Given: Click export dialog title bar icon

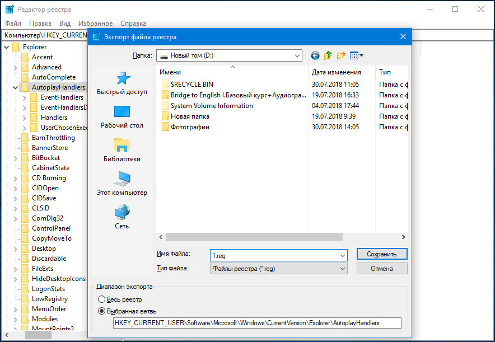Looking at the screenshot, I should click(x=96, y=37).
